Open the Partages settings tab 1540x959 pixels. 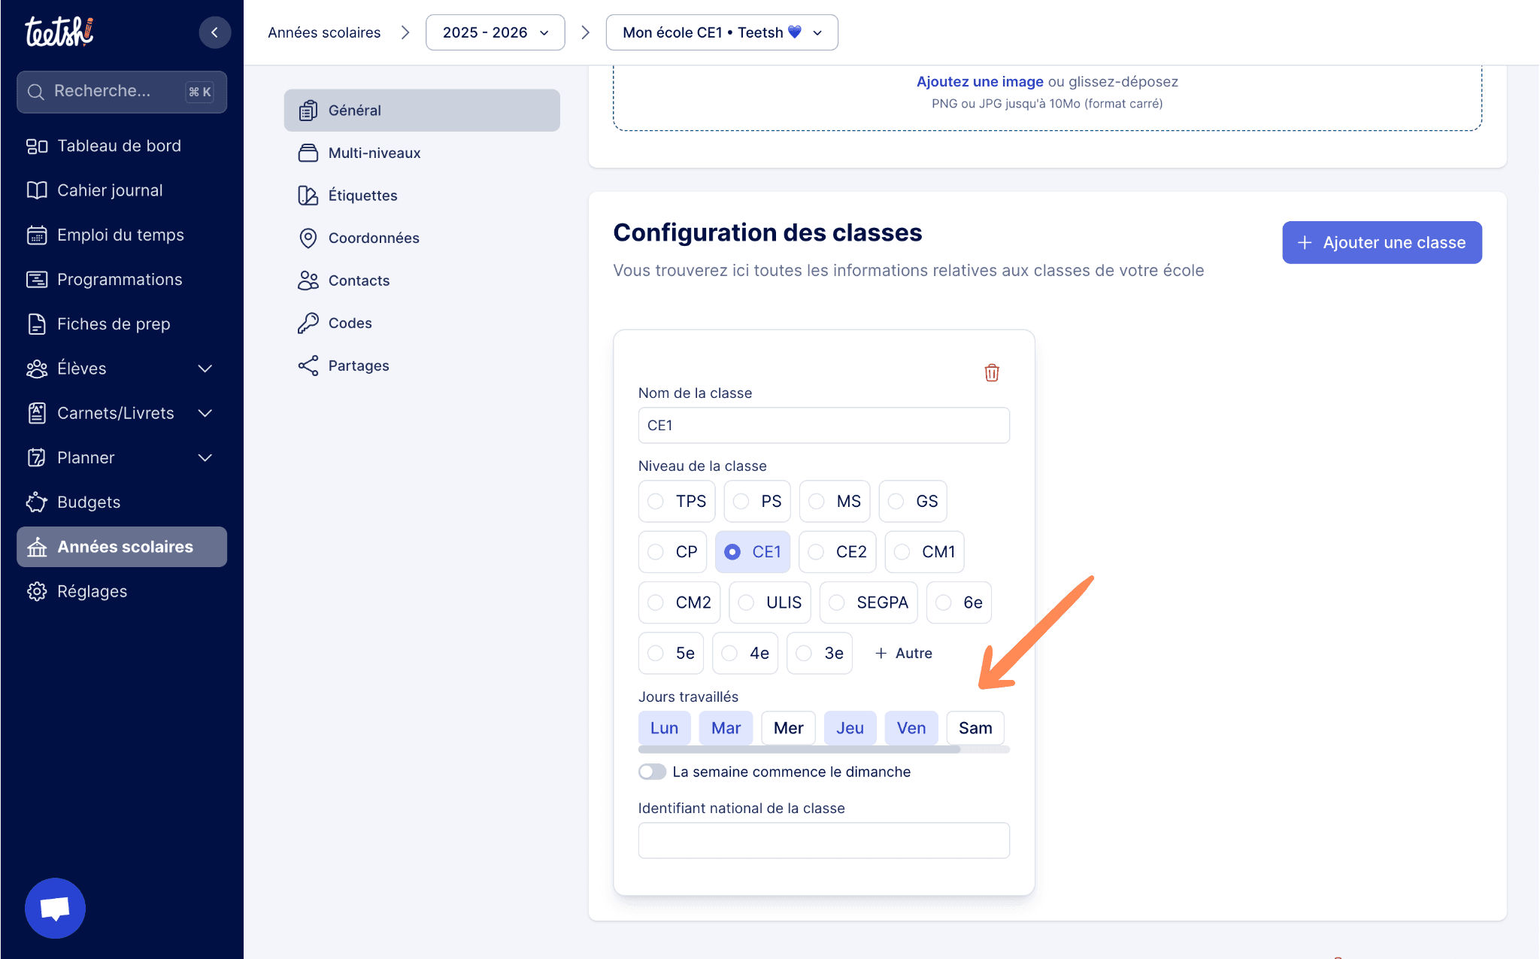pos(358,366)
